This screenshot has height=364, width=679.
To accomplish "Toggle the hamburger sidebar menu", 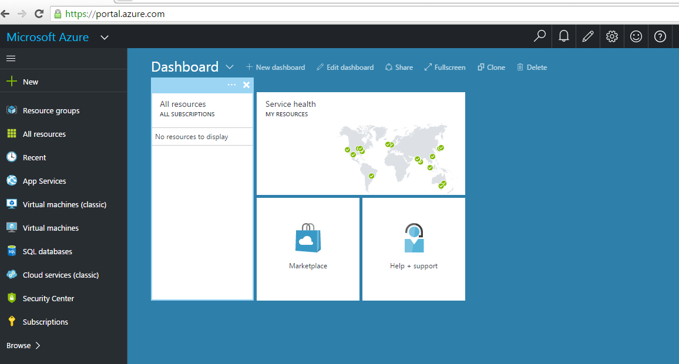I will pyautogui.click(x=11, y=59).
